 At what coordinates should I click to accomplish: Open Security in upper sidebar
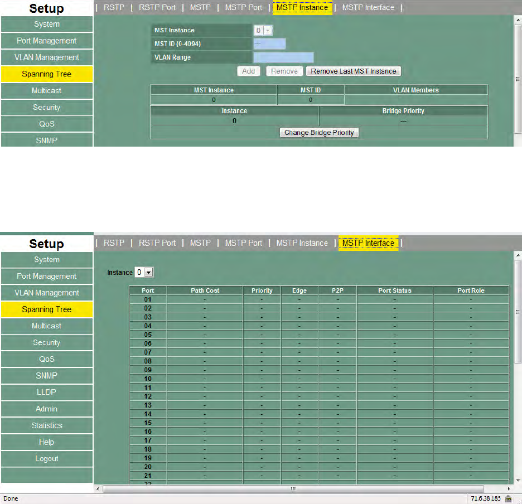(x=47, y=107)
